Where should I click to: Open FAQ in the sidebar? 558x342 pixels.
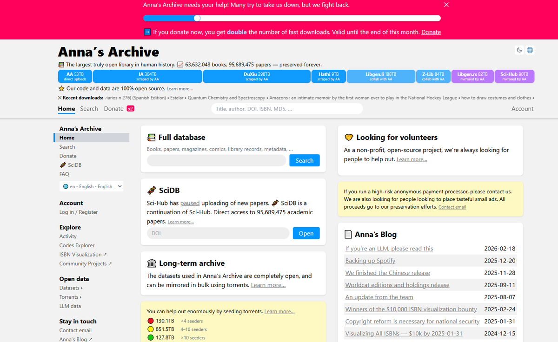point(64,174)
